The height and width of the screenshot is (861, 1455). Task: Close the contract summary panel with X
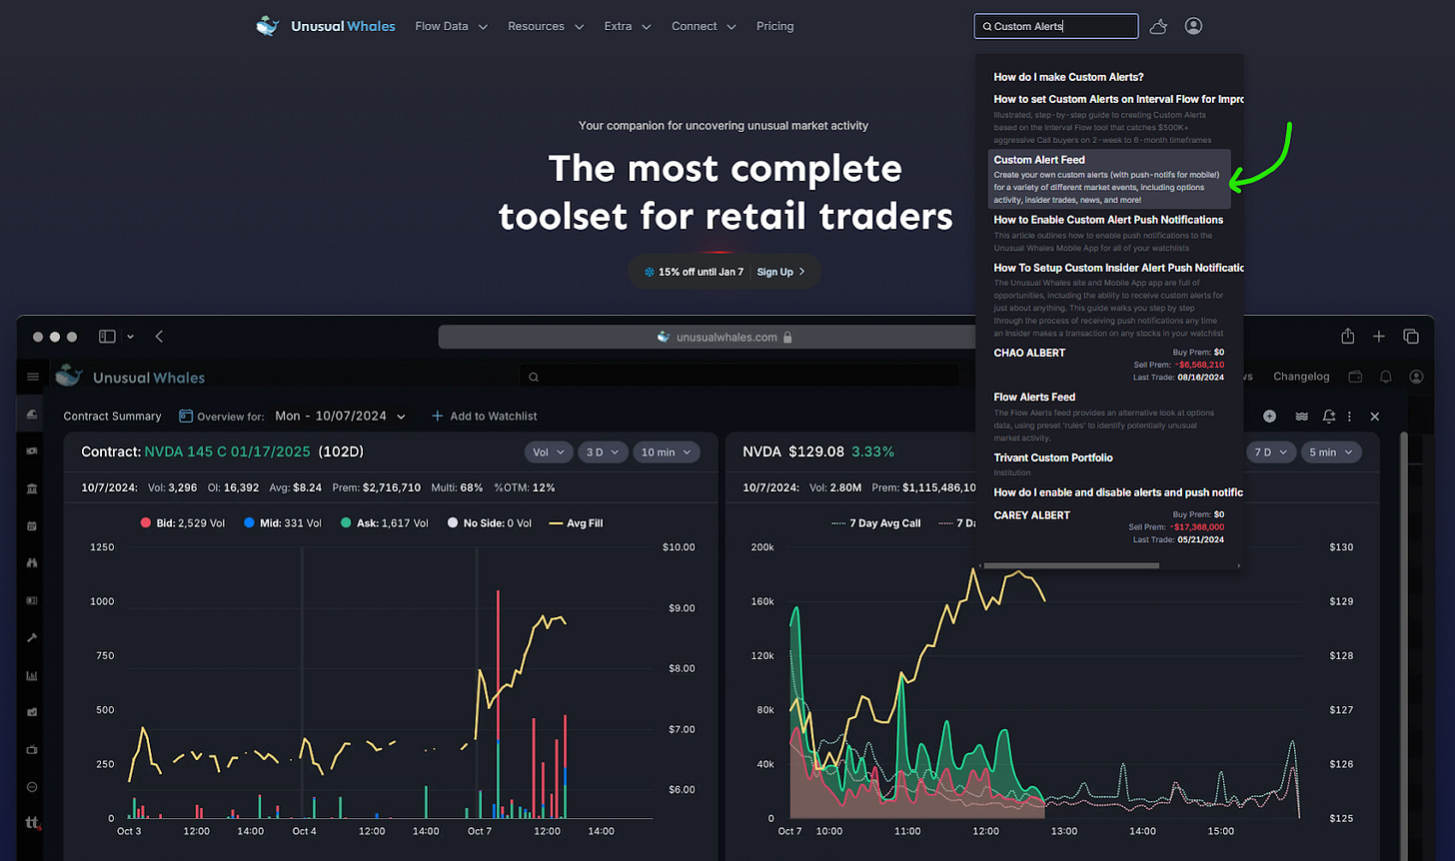click(1375, 416)
